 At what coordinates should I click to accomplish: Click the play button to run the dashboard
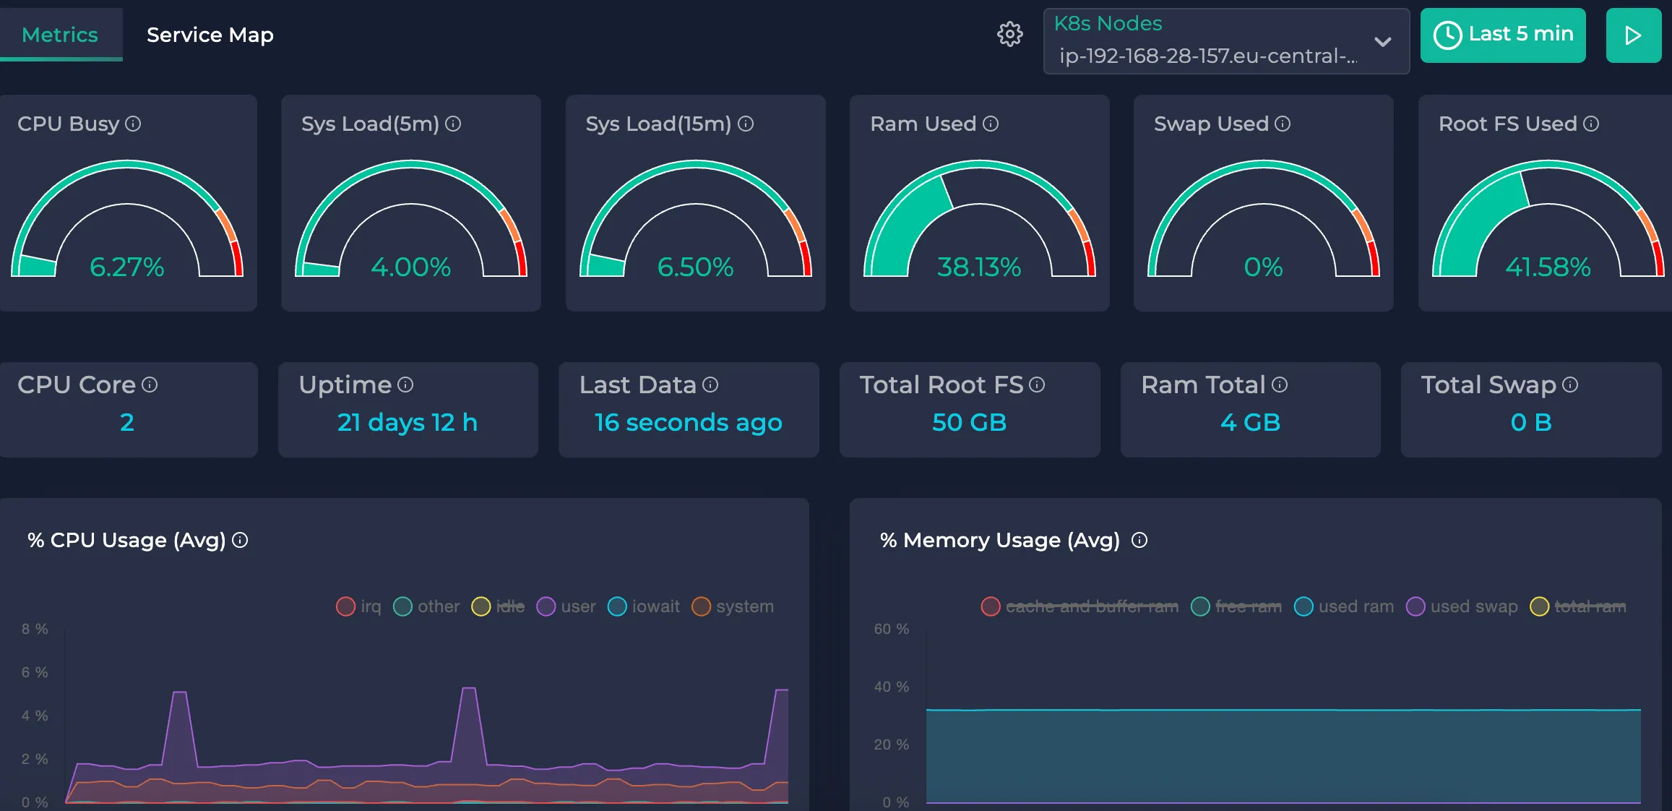click(x=1634, y=35)
